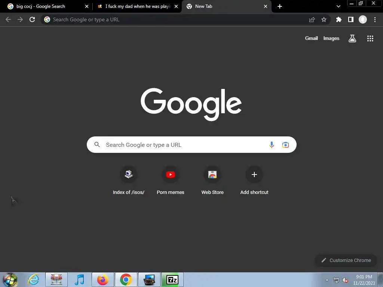The height and width of the screenshot is (287, 383).
Task: Open the Web Store shortcut
Action: pos(212,180)
